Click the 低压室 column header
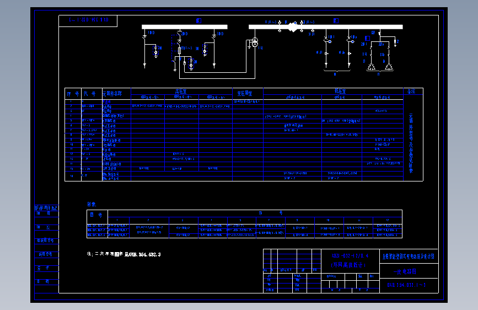The image size is (478, 310). click(x=333, y=91)
